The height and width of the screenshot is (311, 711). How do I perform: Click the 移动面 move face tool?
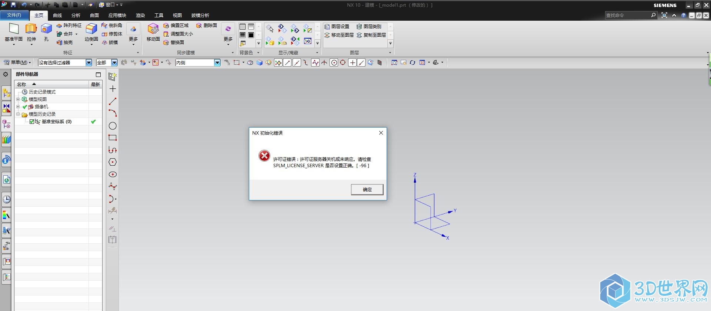[153, 32]
